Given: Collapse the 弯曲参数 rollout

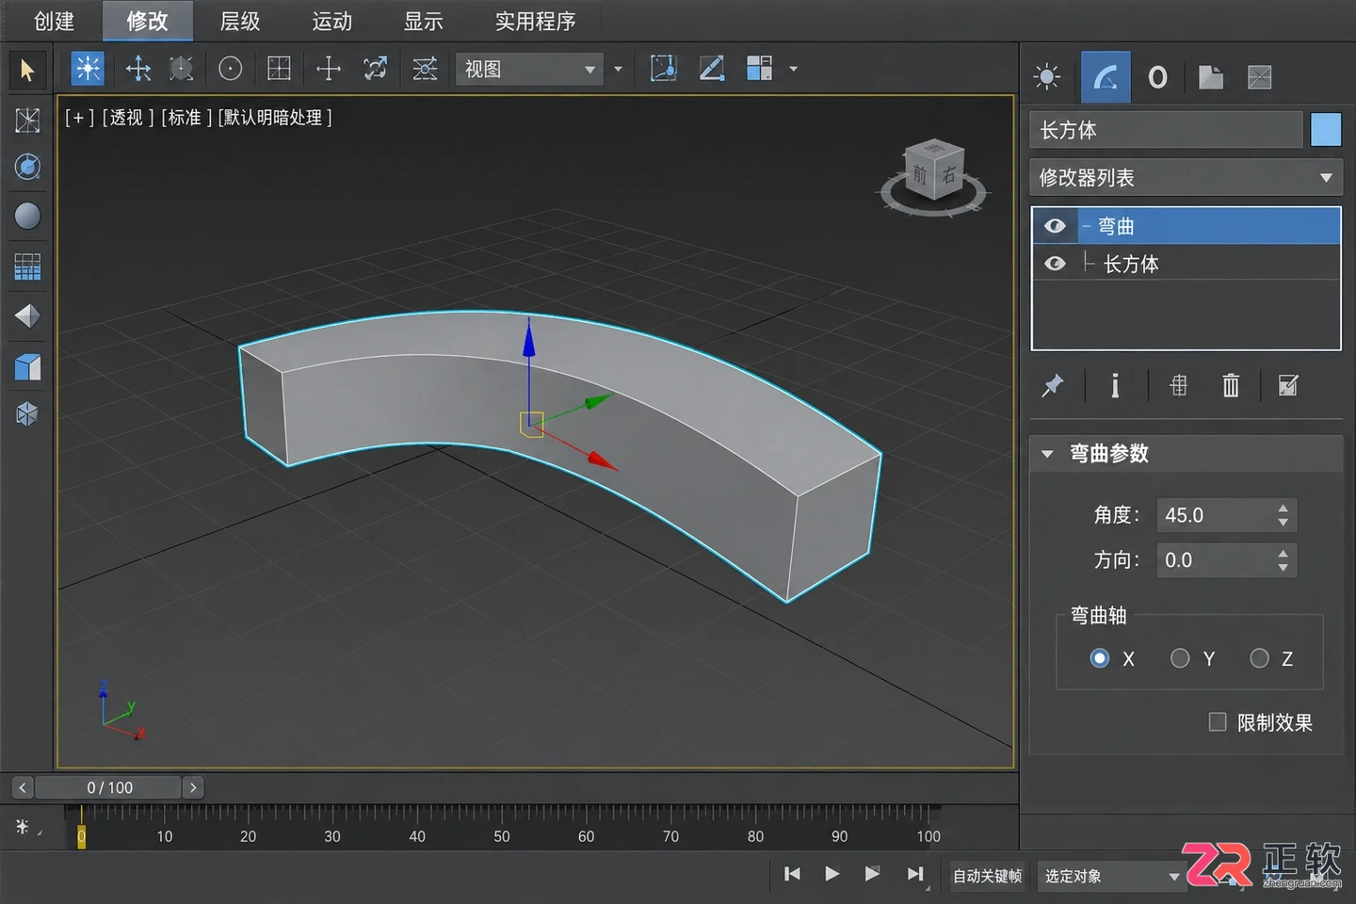Looking at the screenshot, I should [x=1047, y=454].
